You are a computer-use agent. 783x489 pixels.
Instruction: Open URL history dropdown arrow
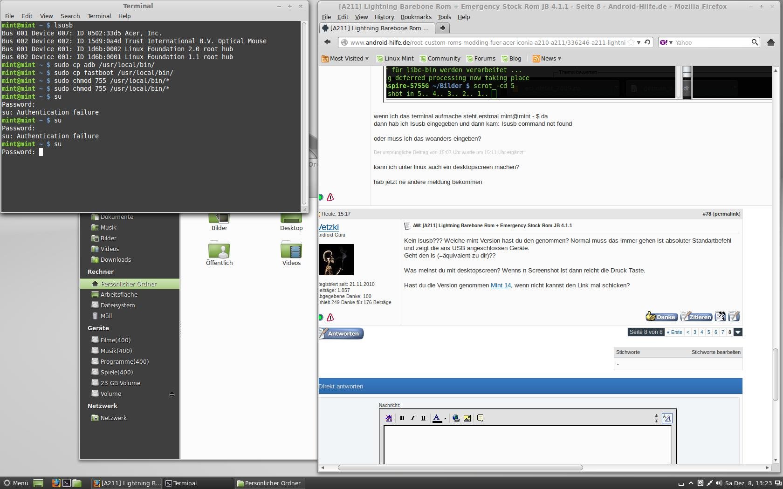pos(639,42)
